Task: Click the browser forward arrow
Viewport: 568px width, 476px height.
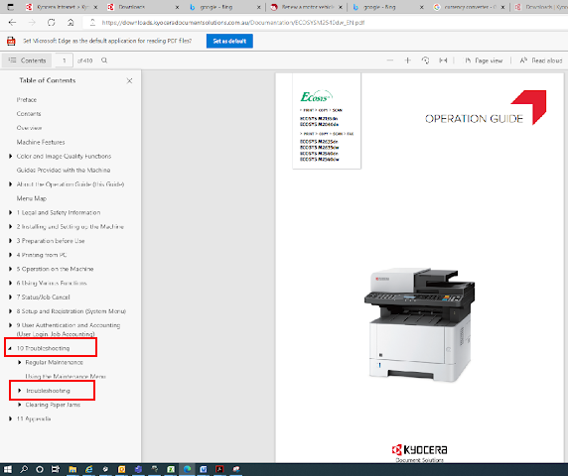Action: pos(32,23)
